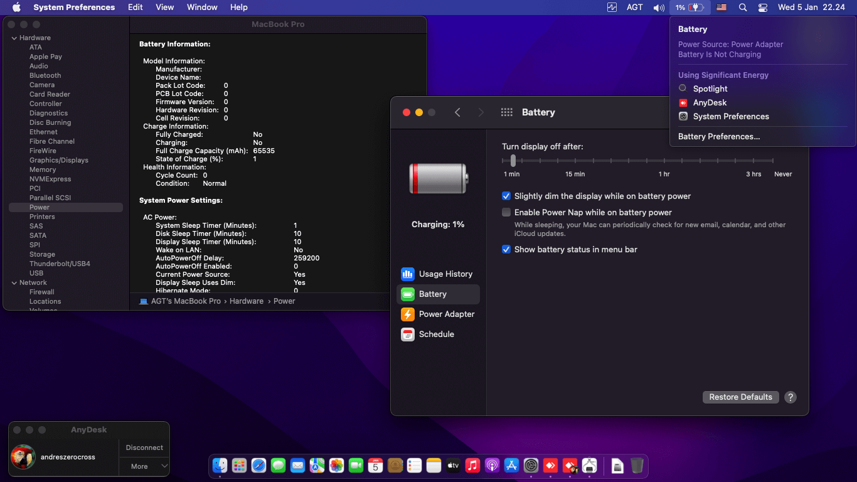This screenshot has width=857, height=482.
Task: Choose Battery Preferences… in battery menu
Action: click(719, 137)
